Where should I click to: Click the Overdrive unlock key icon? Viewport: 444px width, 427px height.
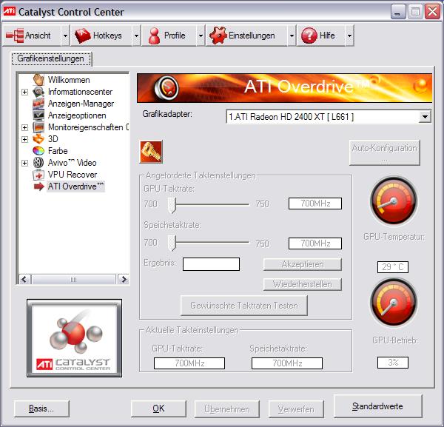click(x=151, y=152)
